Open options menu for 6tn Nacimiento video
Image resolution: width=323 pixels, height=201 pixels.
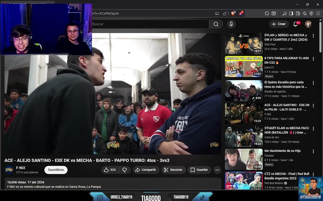(313, 151)
